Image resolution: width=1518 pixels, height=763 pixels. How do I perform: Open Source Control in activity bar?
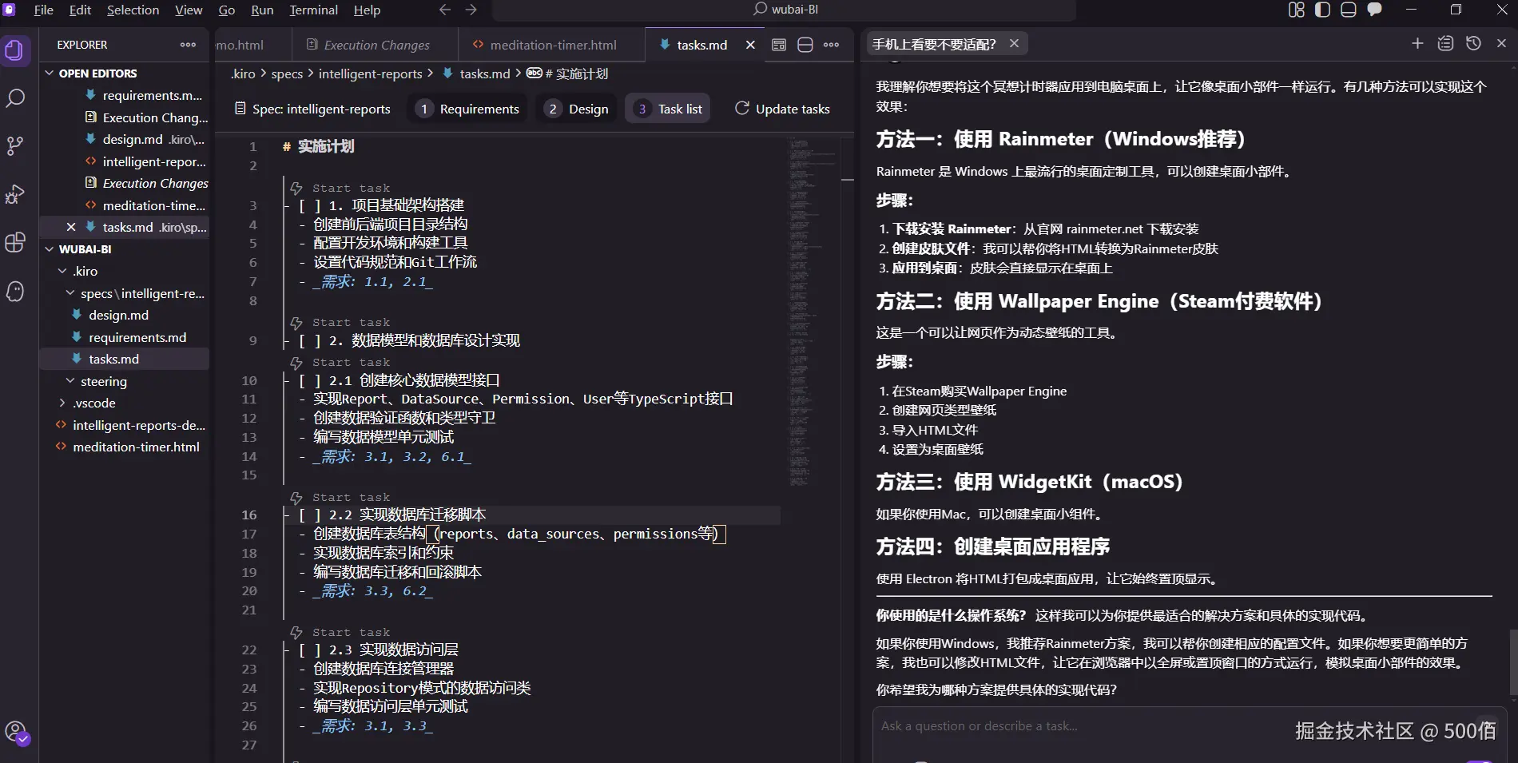coord(15,146)
